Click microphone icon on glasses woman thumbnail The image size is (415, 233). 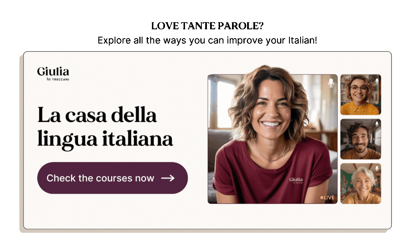(377, 80)
